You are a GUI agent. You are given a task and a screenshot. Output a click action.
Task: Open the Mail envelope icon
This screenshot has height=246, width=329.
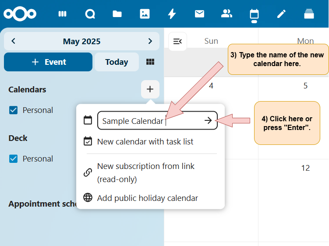click(199, 14)
